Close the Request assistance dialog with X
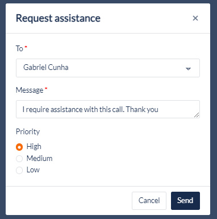Screen dimensions: 217x219 [195, 18]
